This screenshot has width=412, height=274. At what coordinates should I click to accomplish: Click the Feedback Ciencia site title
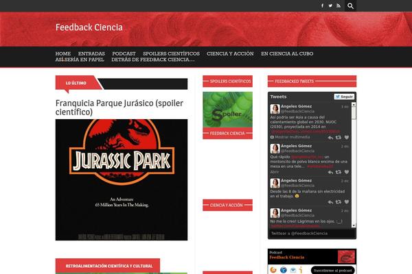pos(89,27)
